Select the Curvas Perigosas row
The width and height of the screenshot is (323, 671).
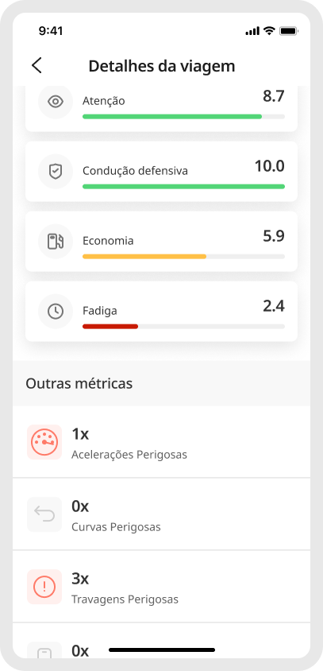162,514
